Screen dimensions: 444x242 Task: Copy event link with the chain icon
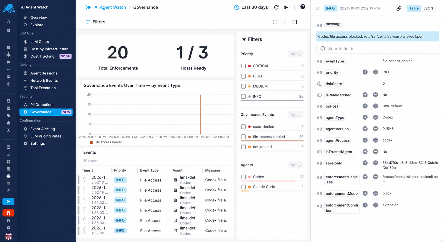(399, 8)
